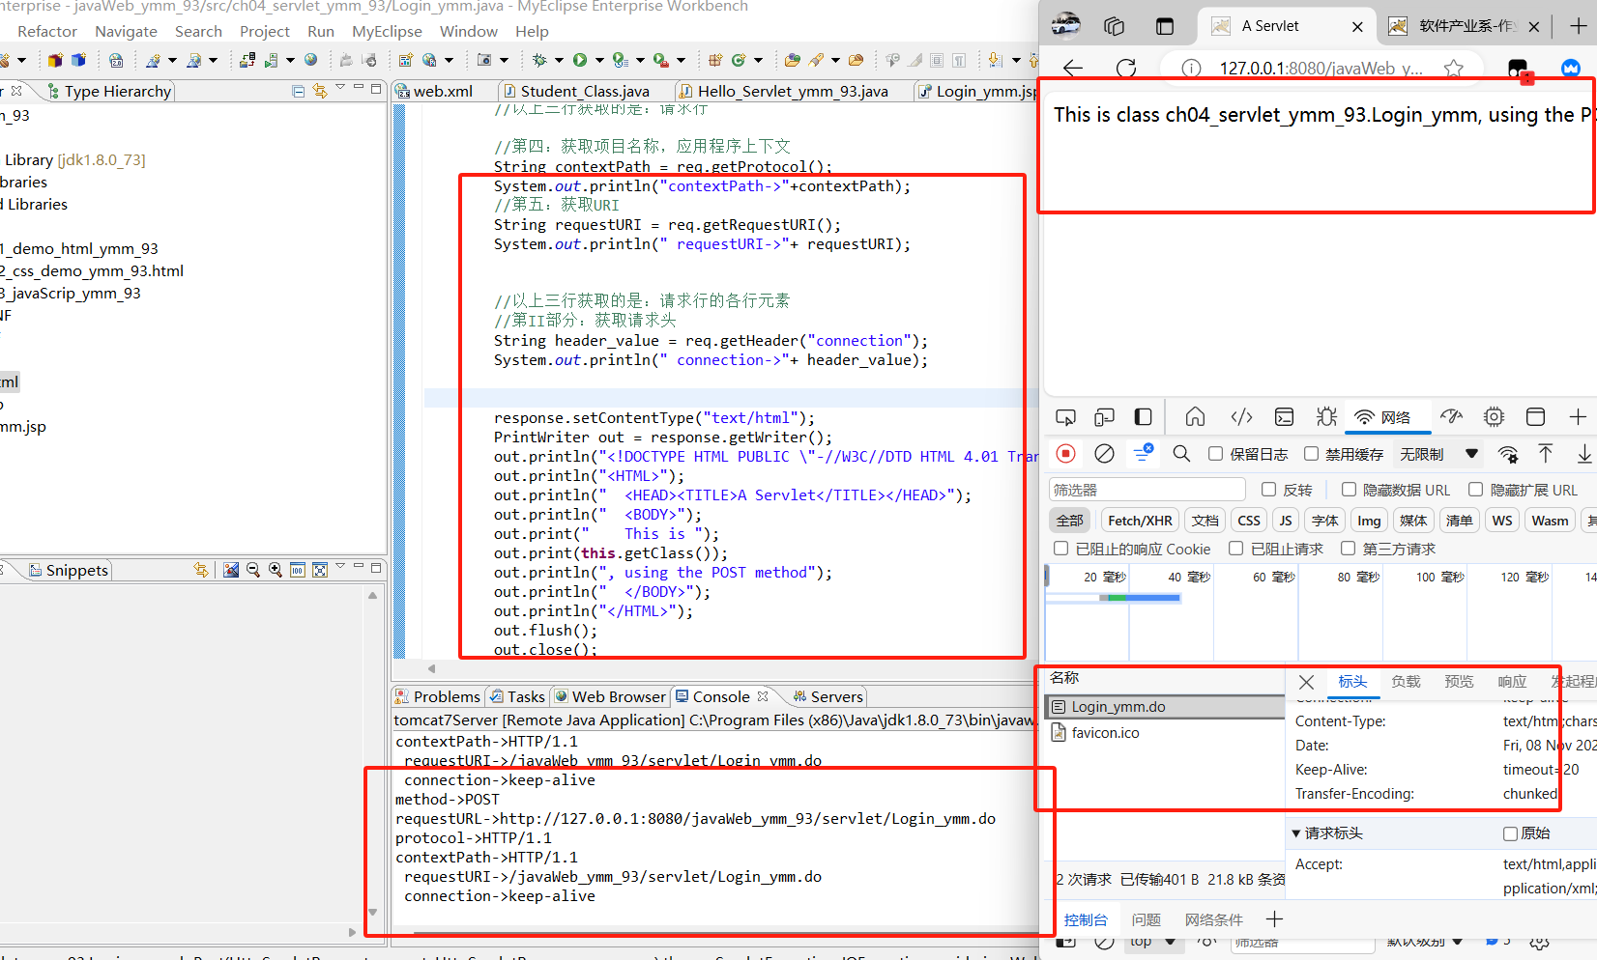Click the browser back arrow
1597x960 pixels.
[1073, 69]
